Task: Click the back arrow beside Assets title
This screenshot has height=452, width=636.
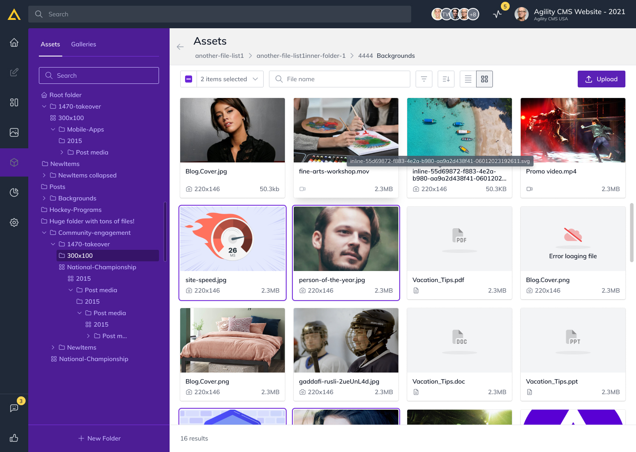Action: (x=180, y=47)
